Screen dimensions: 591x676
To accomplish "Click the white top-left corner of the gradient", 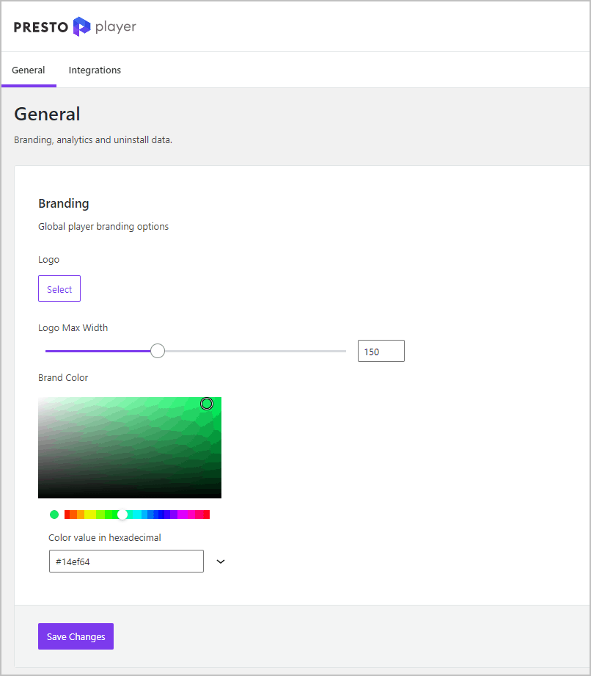I will click(x=43, y=401).
